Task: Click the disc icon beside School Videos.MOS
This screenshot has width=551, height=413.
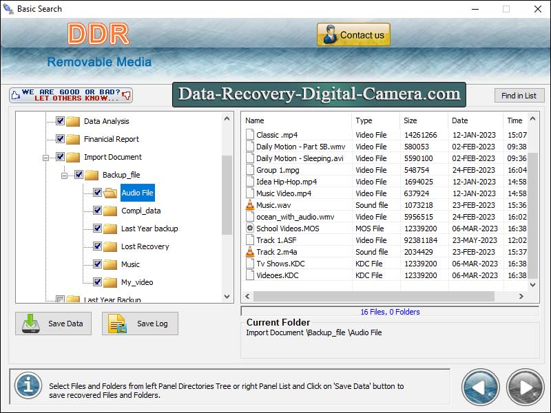Action: tap(250, 229)
